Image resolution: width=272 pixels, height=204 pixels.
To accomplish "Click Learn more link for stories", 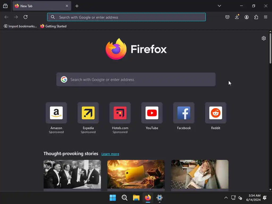I will point(110,154).
